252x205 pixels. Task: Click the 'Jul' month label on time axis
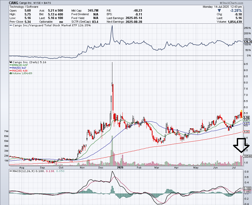234,168
